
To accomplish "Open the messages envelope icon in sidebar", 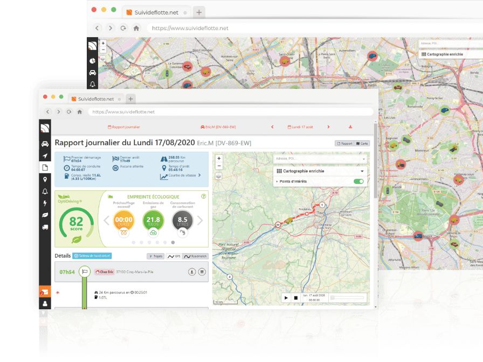I will [x=45, y=292].
